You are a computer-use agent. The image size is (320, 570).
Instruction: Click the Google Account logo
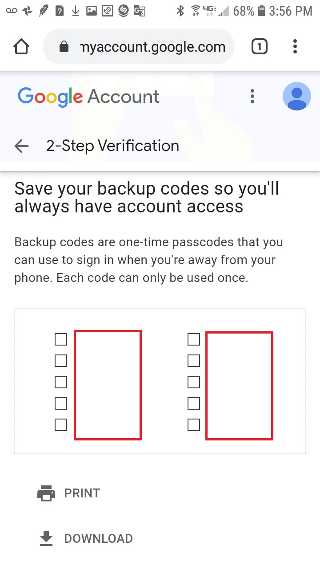[x=88, y=97]
